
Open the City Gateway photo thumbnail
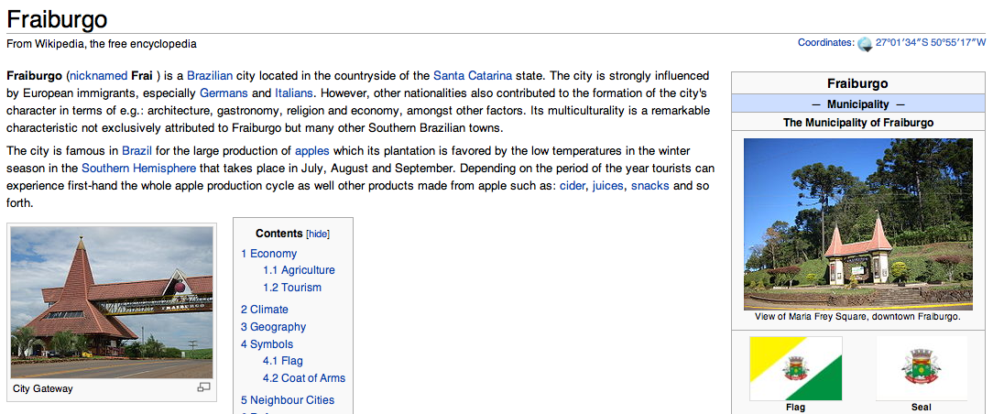[112, 302]
